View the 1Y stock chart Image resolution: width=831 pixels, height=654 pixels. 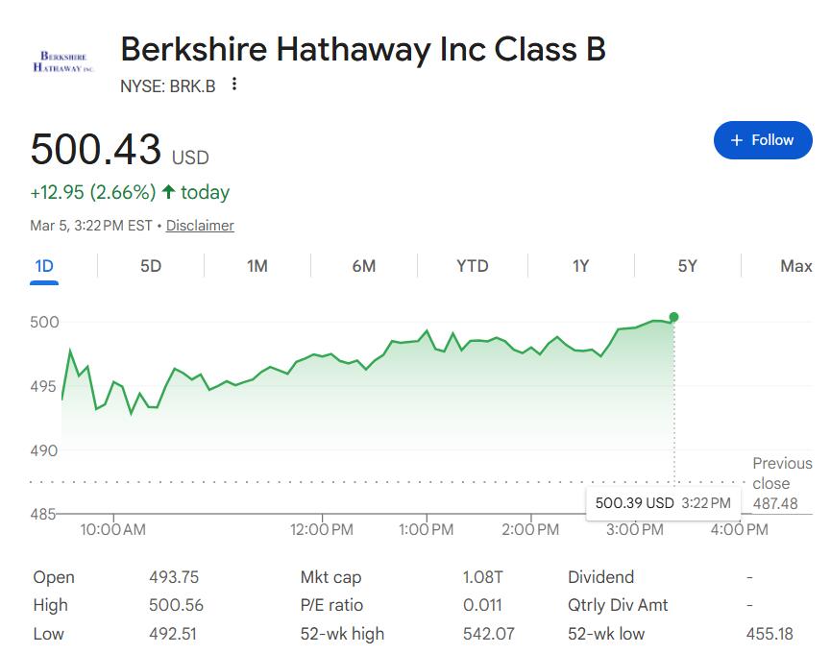tap(579, 266)
